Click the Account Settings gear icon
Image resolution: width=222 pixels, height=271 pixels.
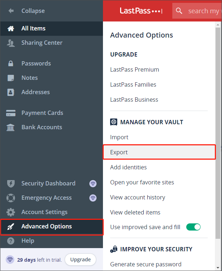[x=11, y=212]
